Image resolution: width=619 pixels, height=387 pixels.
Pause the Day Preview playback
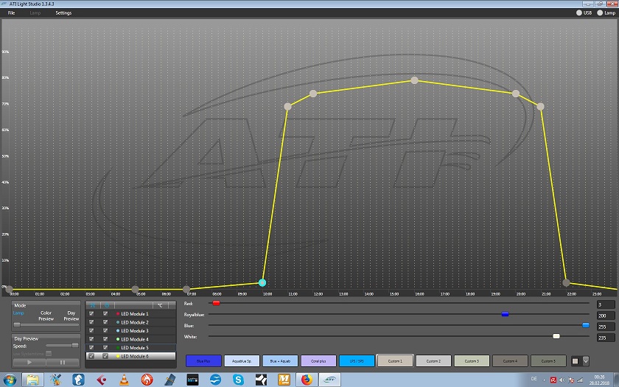[63, 362]
